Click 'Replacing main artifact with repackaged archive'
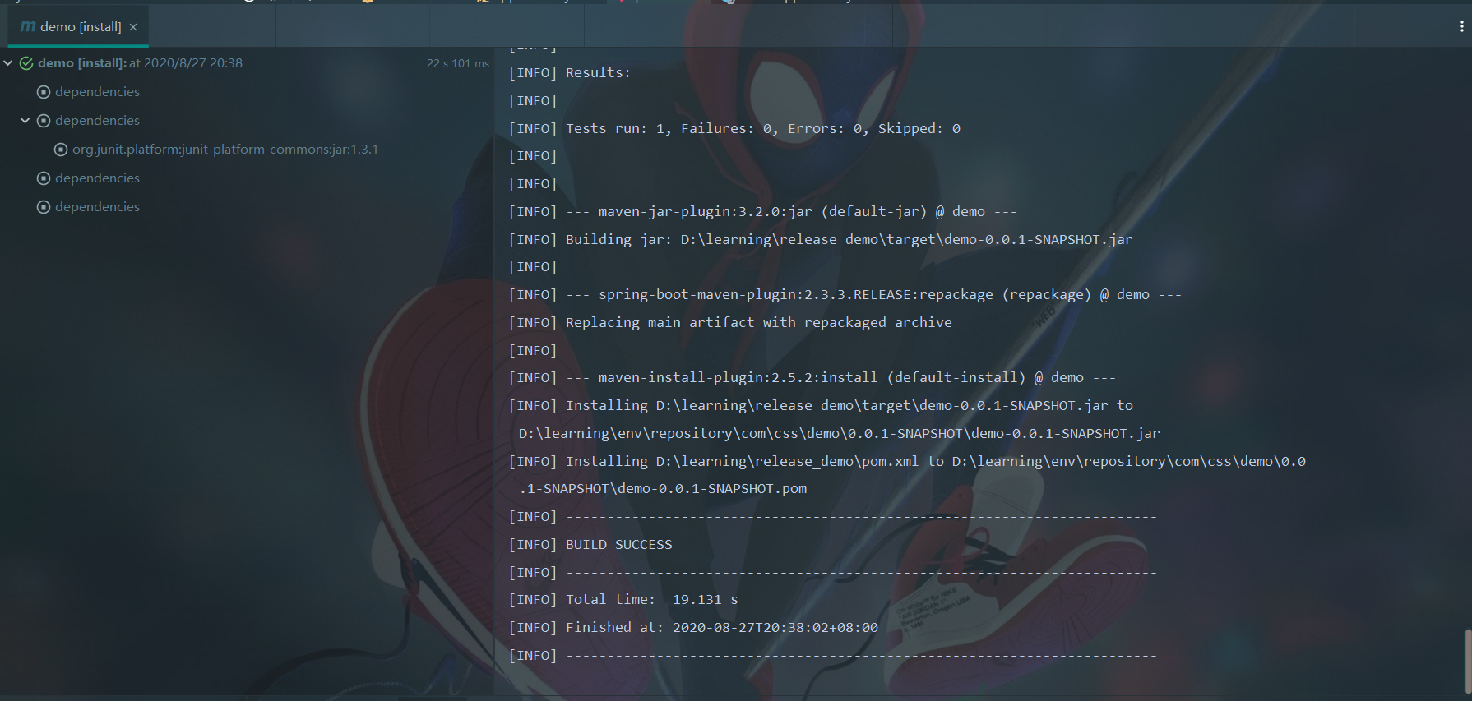1472x701 pixels. click(730, 323)
